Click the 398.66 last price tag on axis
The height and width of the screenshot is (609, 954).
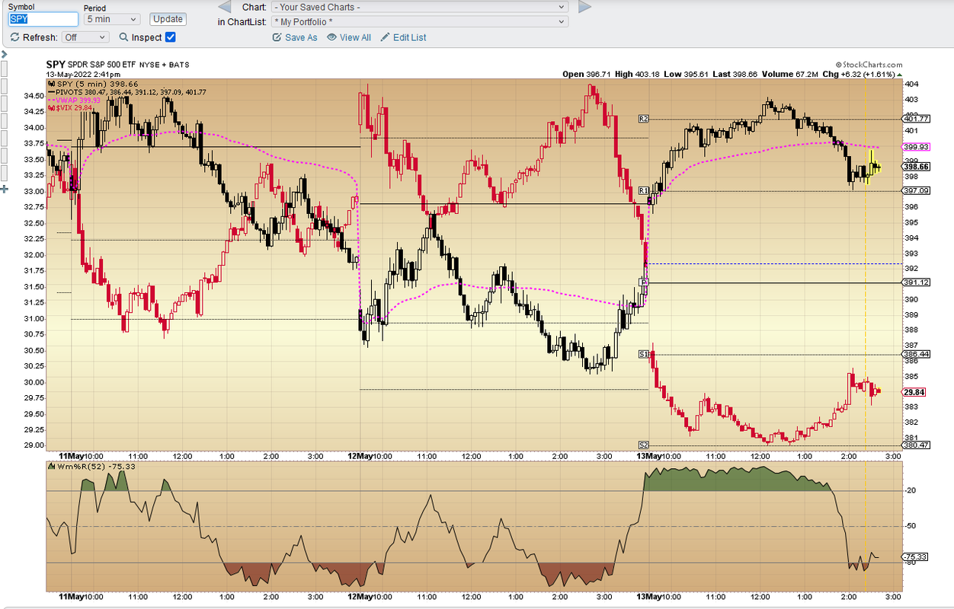coord(915,167)
